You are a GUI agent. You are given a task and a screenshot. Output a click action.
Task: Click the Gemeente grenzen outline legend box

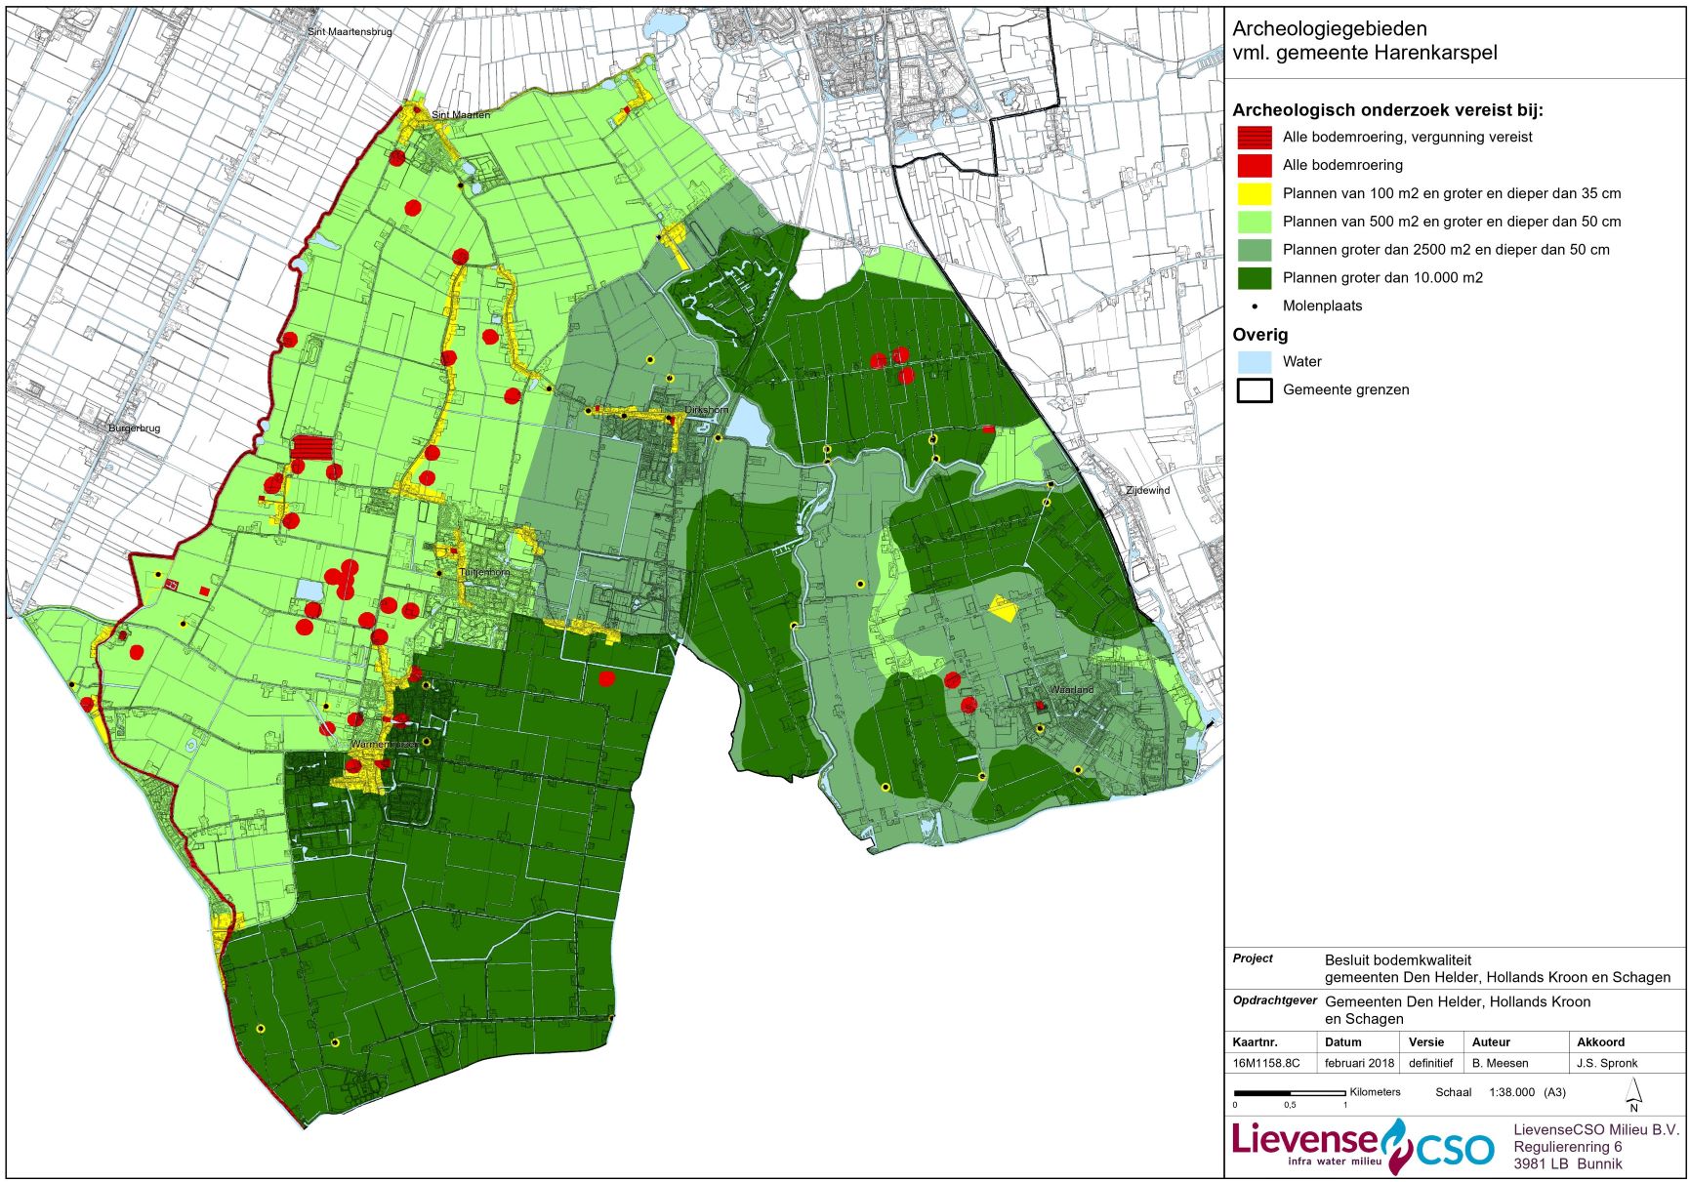1255,390
